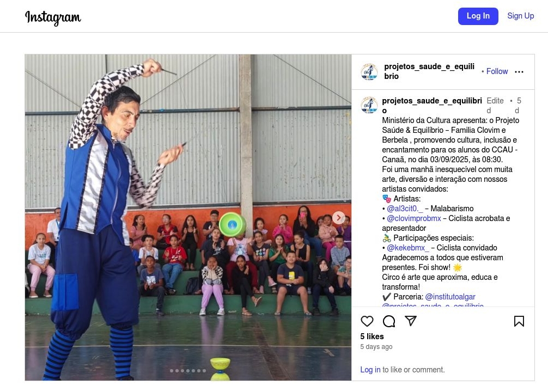The height and width of the screenshot is (392, 548).
Task: Open profile avatar in post header
Action: tap(369, 72)
